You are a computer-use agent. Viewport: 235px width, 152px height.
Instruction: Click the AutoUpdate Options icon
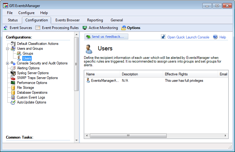pos(13,102)
